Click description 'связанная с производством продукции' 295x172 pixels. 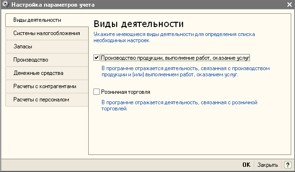coord(185,72)
